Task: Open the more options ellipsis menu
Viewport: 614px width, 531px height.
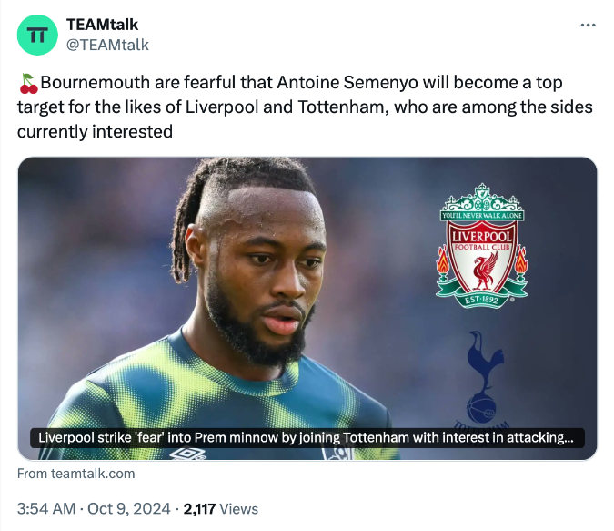Action: tap(588, 26)
